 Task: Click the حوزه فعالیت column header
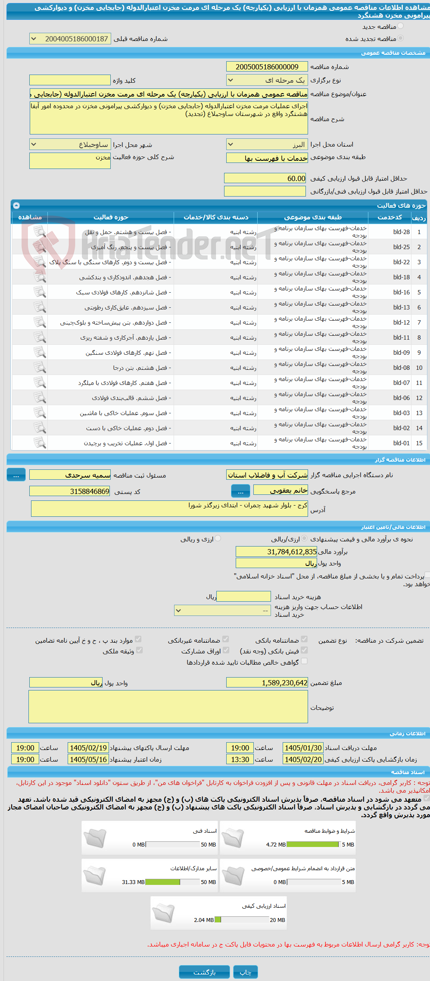(111, 217)
